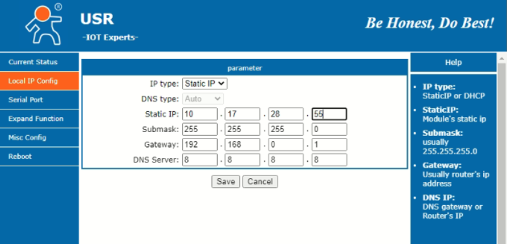Click the page scrollbar up arrow
507x244 pixels.
pos(502,58)
